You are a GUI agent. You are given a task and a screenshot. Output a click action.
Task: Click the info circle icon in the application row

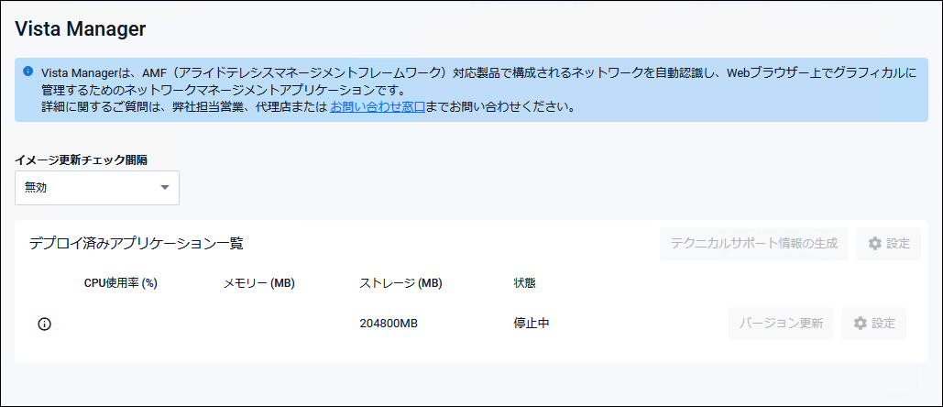pos(45,324)
